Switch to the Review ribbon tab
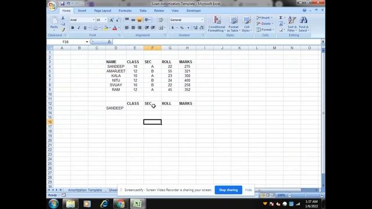The width and height of the screenshot is (372, 209). [159, 10]
